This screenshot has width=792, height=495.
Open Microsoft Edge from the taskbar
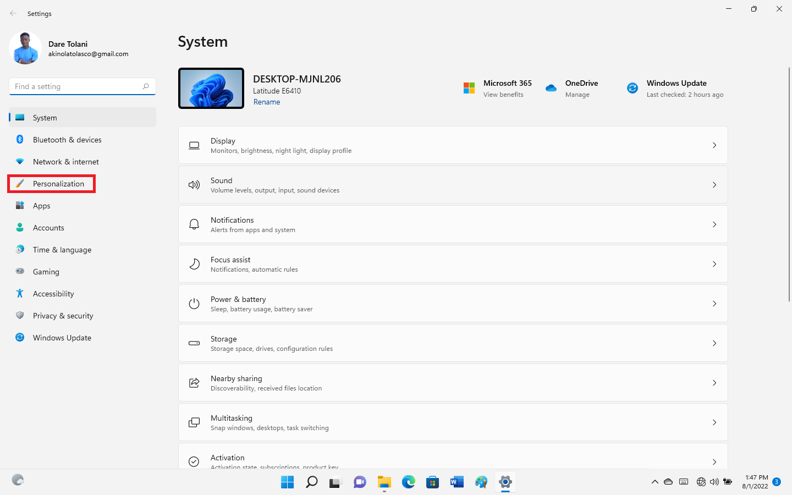(409, 482)
